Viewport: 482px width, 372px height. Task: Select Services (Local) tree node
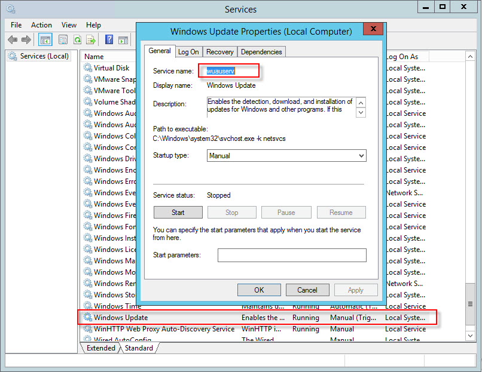click(x=39, y=56)
